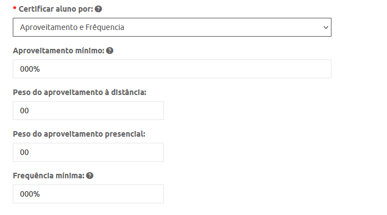
Task: Place cursor on 000% in Aproveitamento mínimo
Action: [30, 69]
